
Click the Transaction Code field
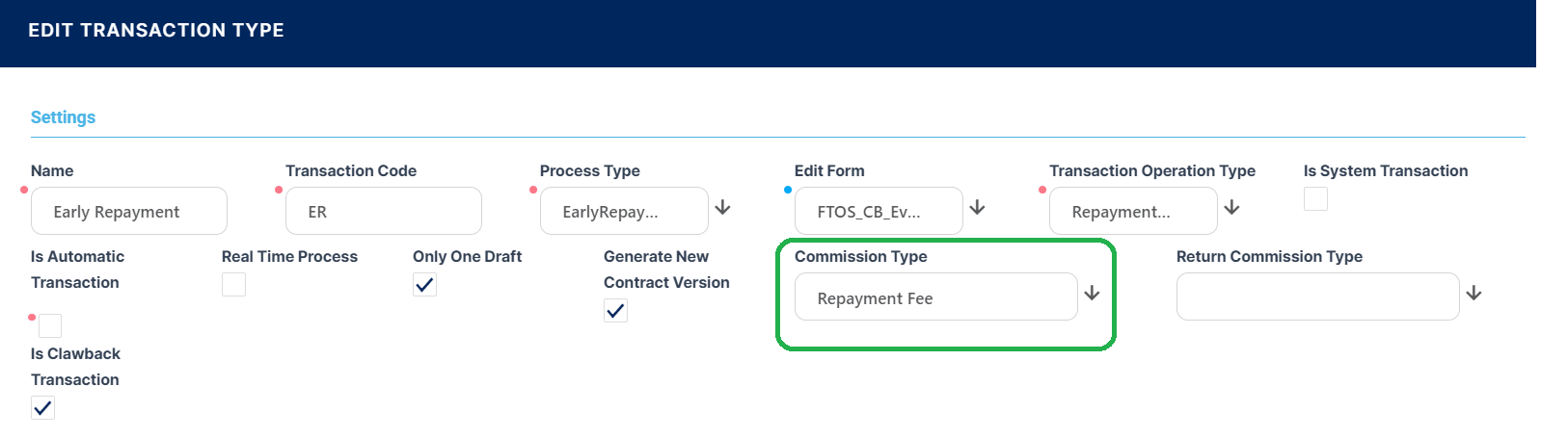pos(384,212)
